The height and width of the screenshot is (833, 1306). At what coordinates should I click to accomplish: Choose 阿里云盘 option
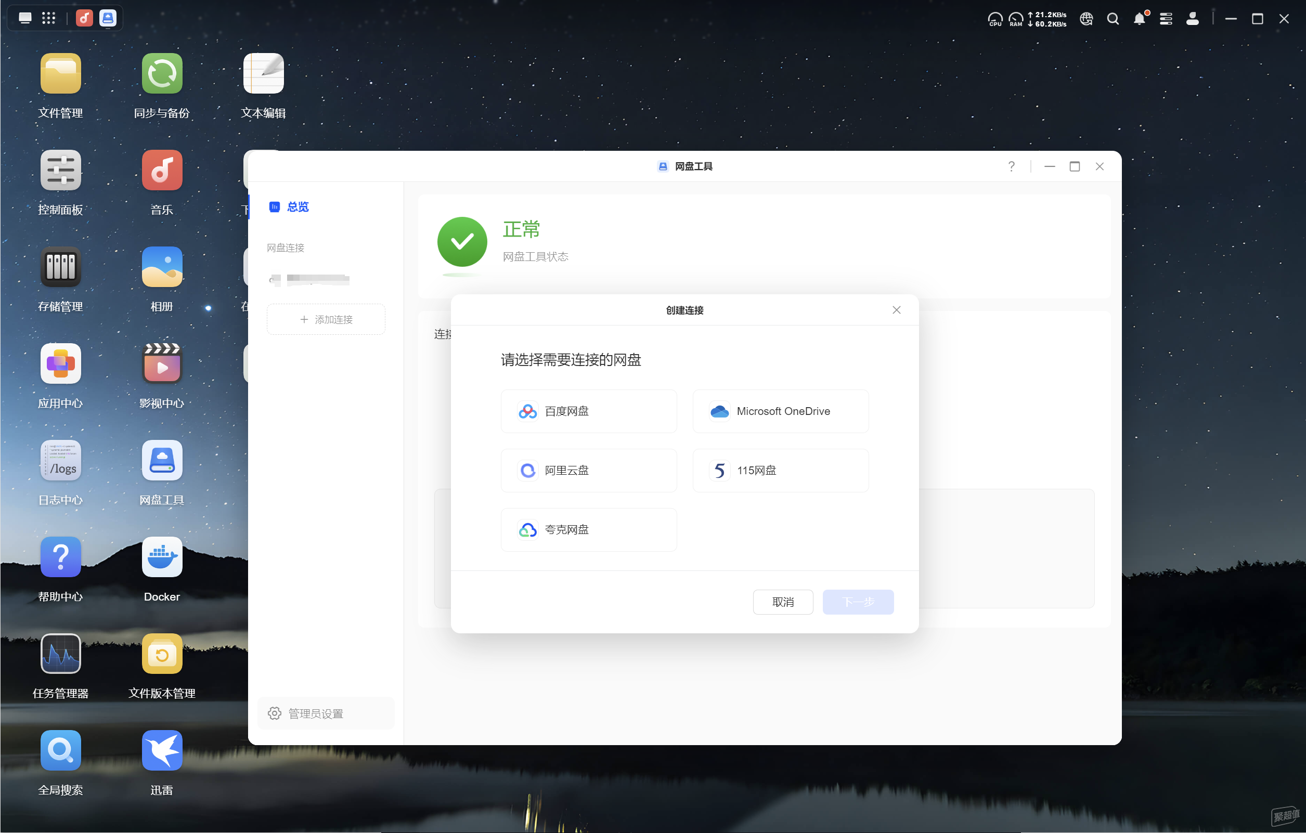[x=588, y=470]
